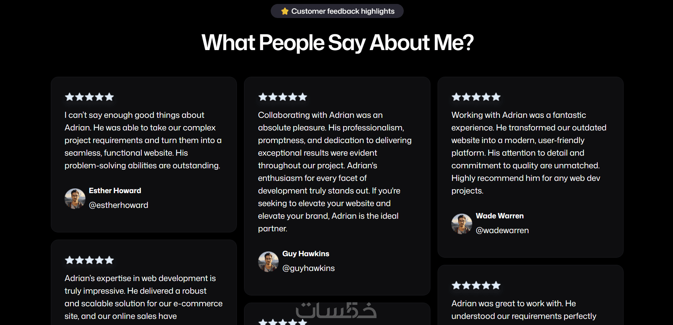Click the review mentioning outdated website
The width and height of the screenshot is (673, 325).
(529, 153)
